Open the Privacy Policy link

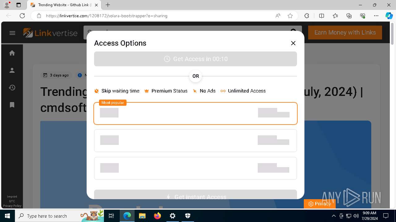point(12,206)
